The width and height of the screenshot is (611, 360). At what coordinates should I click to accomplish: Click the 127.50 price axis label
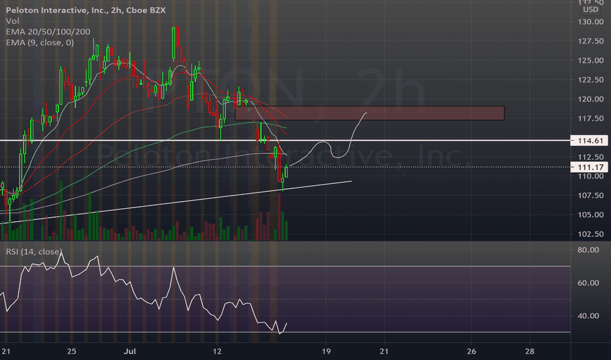click(590, 41)
